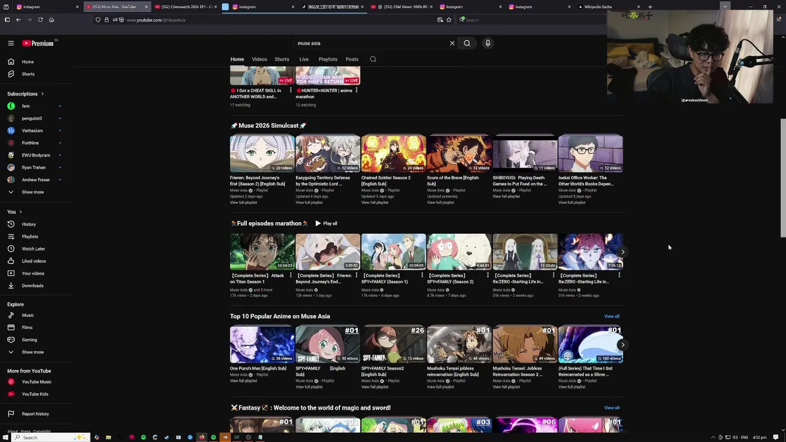Show hidden system tray icons
This screenshot has width=786, height=442.
point(713,437)
